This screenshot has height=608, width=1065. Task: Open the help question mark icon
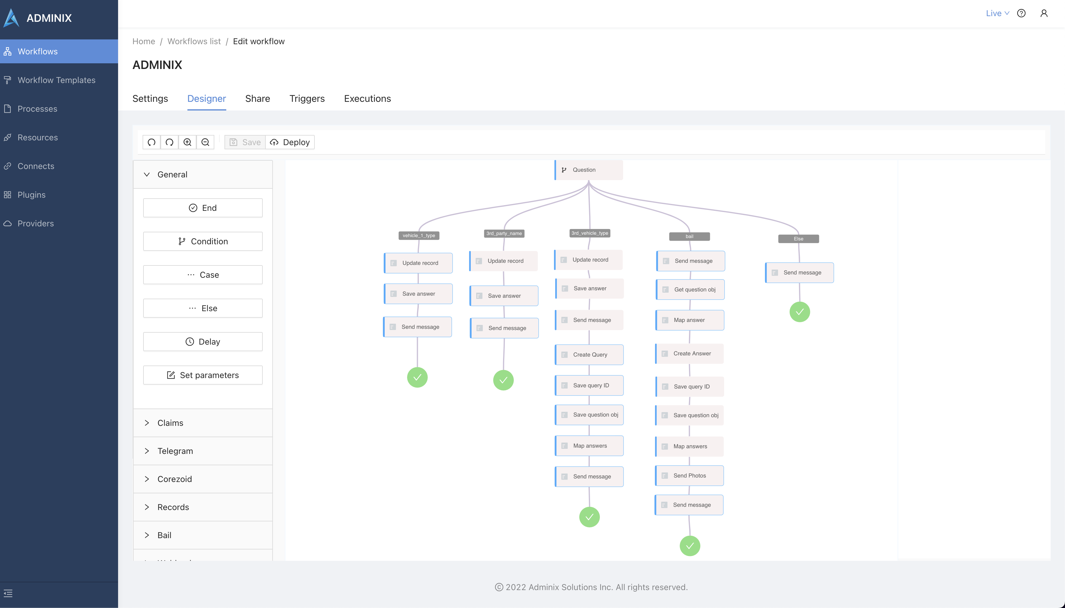pyautogui.click(x=1021, y=13)
